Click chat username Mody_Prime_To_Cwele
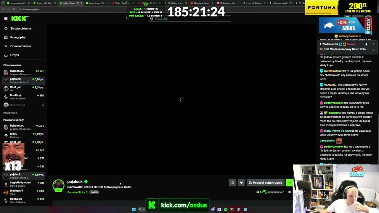This screenshot has width=379, height=213. (x=339, y=131)
